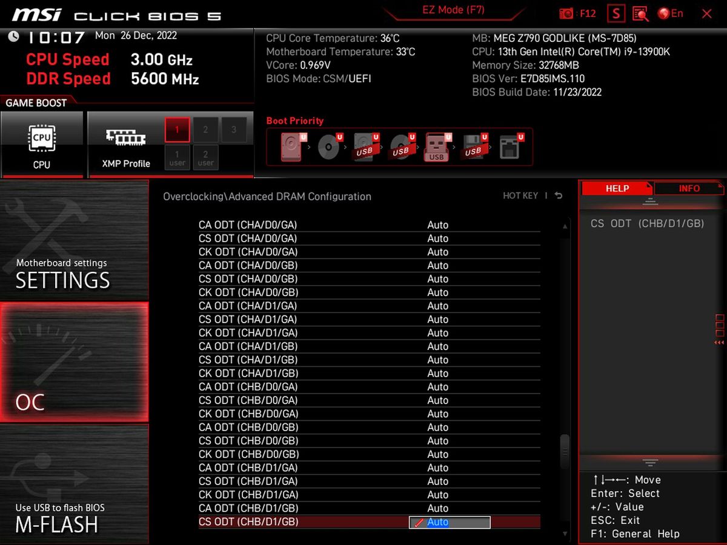Click the HOT KEY label
Image resolution: width=727 pixels, height=545 pixels.
pyautogui.click(x=520, y=196)
